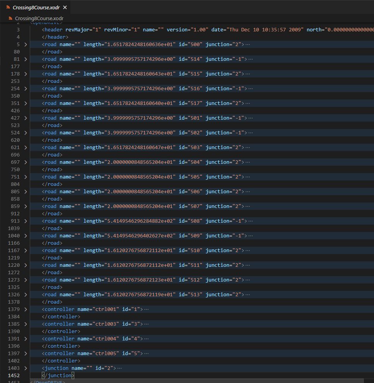This screenshot has width=374, height=383.
Task: Click length value 1.612027675687212​3e+01
Action: coord(140,280)
